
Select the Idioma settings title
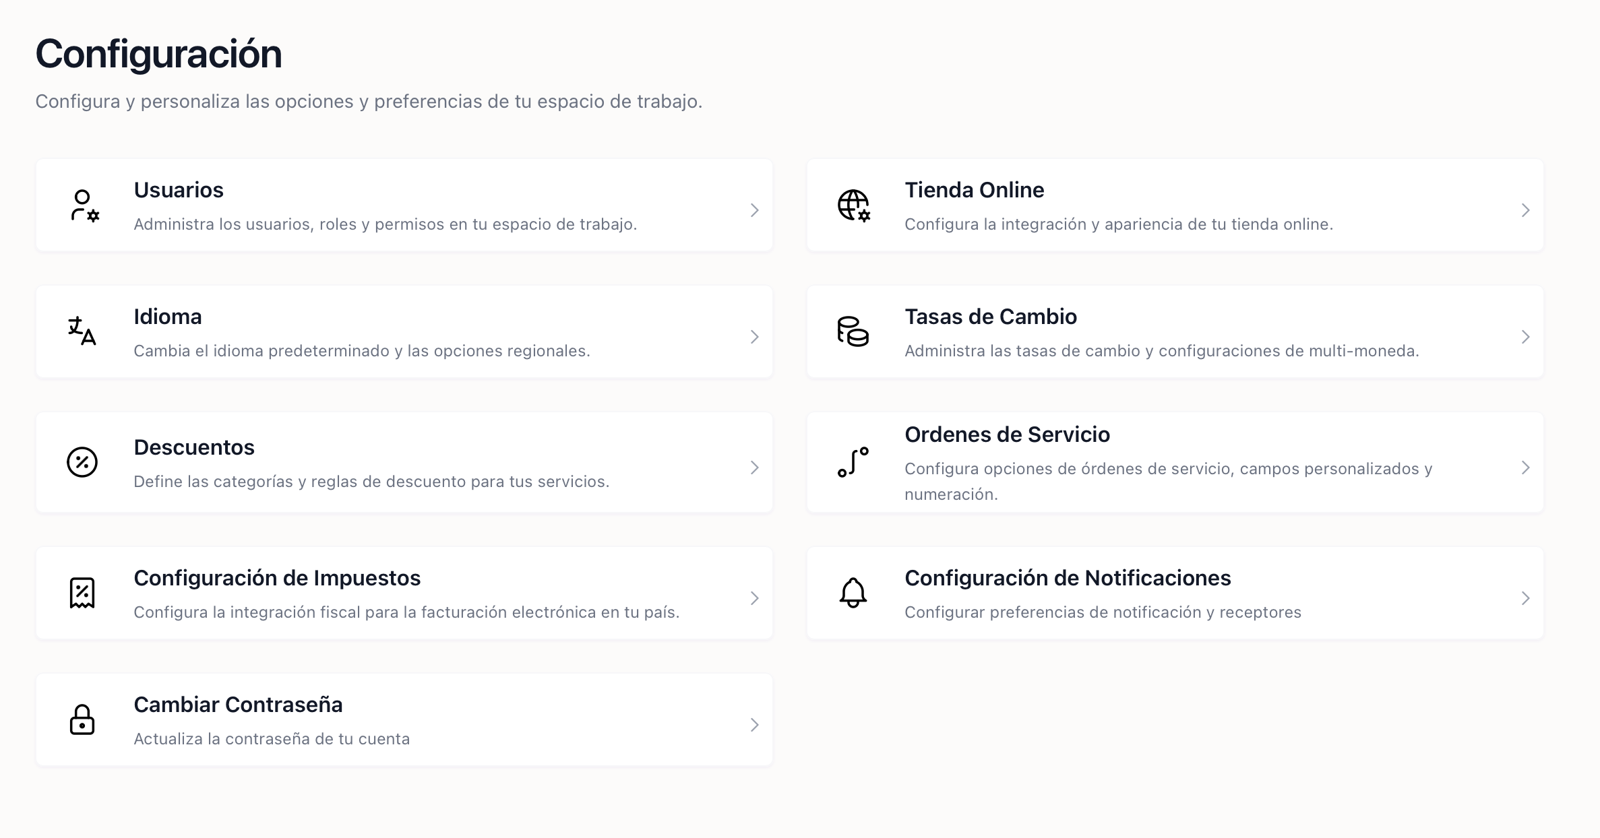[168, 317]
